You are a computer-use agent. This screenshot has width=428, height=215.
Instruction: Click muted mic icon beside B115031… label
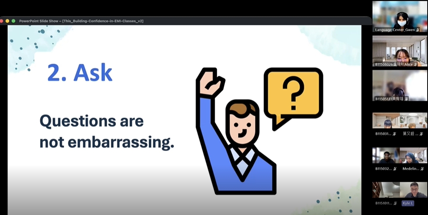click(394, 134)
